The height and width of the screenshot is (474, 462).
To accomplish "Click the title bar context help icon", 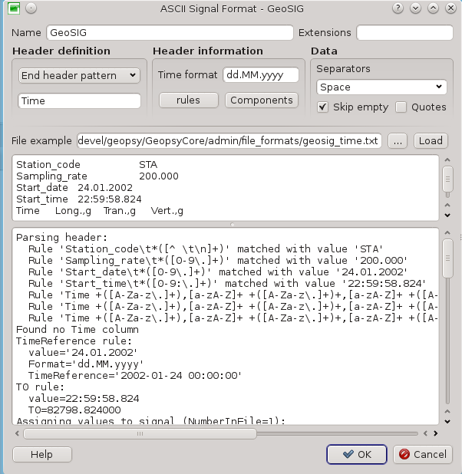I will pyautogui.click(x=398, y=8).
